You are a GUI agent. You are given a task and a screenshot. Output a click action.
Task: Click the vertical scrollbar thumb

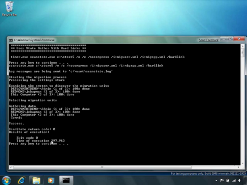(242, 52)
